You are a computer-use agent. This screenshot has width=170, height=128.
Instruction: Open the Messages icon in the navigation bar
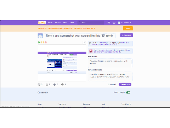[109, 23]
